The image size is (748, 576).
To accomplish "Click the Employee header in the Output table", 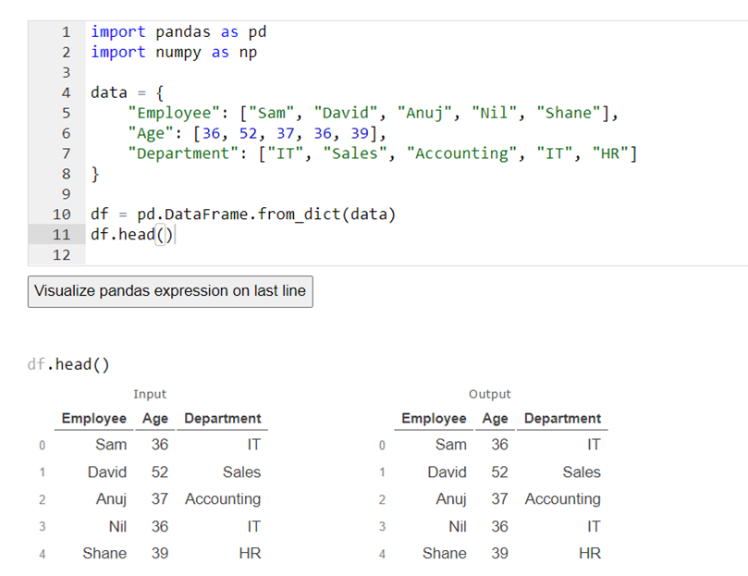I will point(434,419).
